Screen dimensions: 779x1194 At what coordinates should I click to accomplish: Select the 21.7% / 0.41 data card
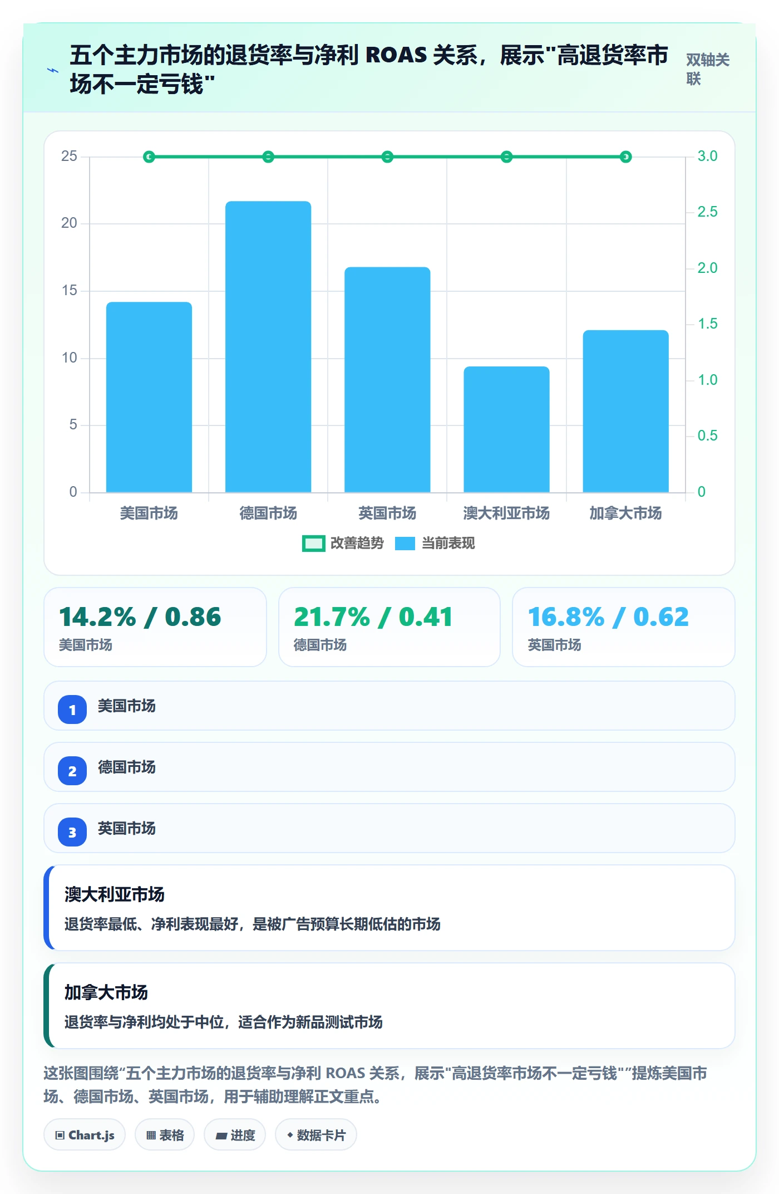pyautogui.click(x=389, y=627)
